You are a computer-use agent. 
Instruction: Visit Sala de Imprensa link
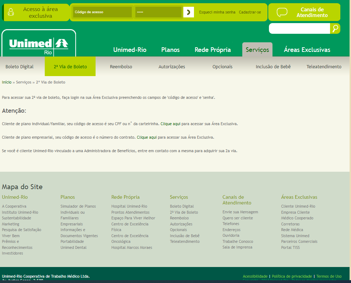point(237,247)
